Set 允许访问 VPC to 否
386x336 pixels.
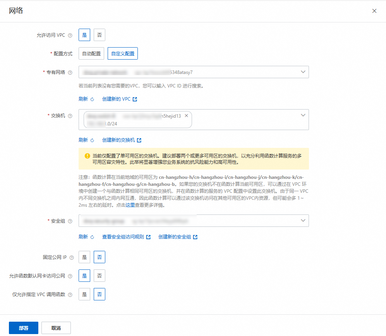(x=100, y=35)
